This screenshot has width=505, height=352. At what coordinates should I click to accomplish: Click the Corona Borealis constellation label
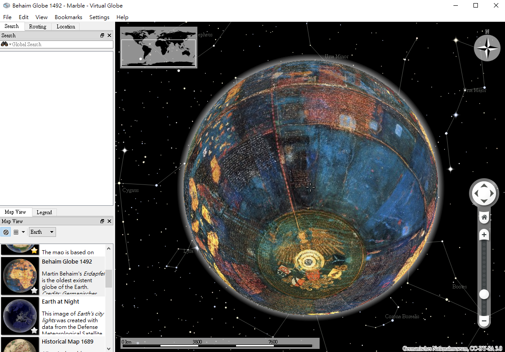point(402,316)
